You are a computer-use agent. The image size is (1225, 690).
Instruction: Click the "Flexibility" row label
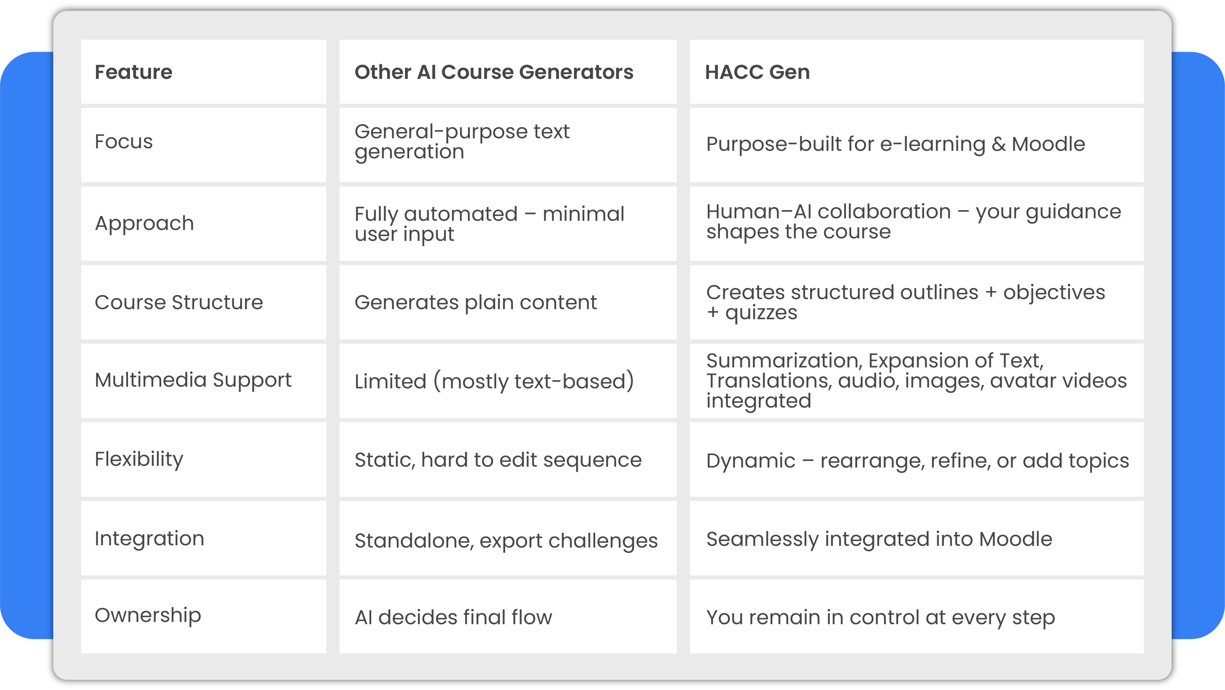[x=139, y=459]
